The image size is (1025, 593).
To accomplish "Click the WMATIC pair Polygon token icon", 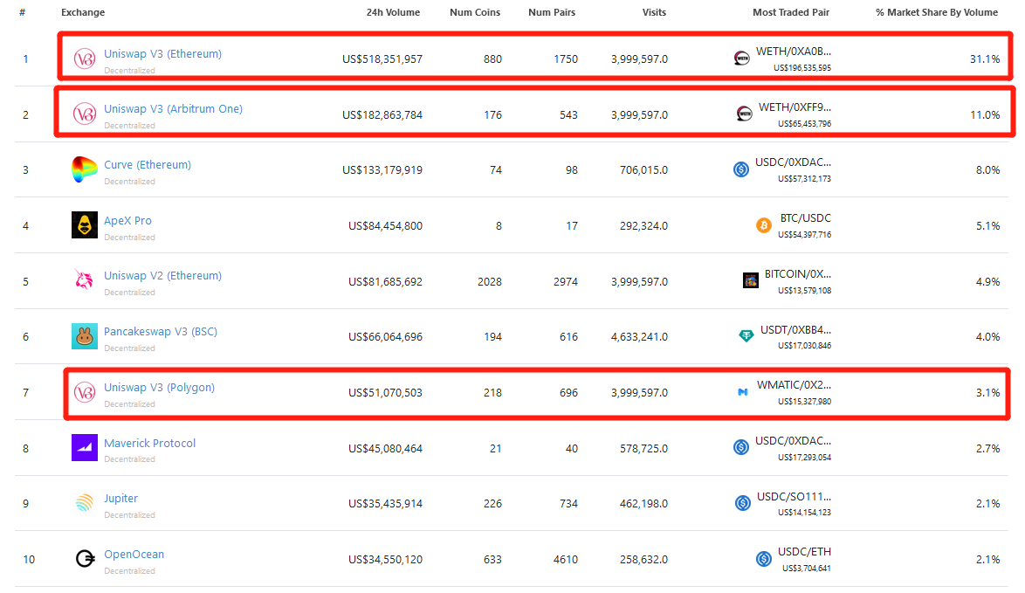I will coord(742,392).
